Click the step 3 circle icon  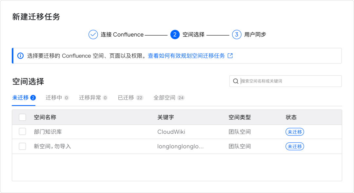(x=237, y=34)
